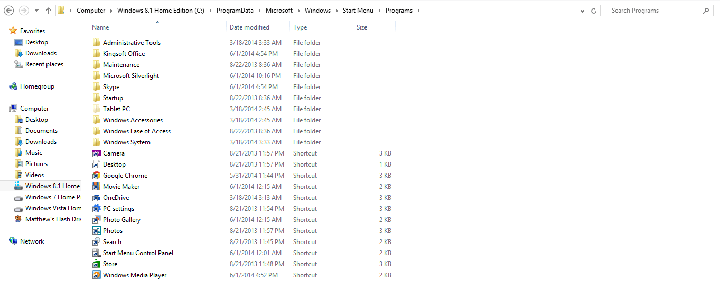Expand the Windows breadcrumb arrow

click(x=336, y=11)
